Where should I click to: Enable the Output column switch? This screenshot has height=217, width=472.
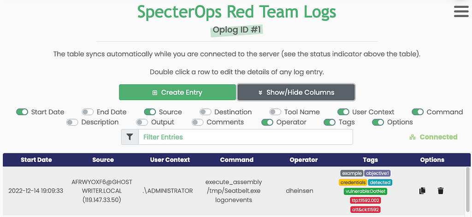(142, 122)
